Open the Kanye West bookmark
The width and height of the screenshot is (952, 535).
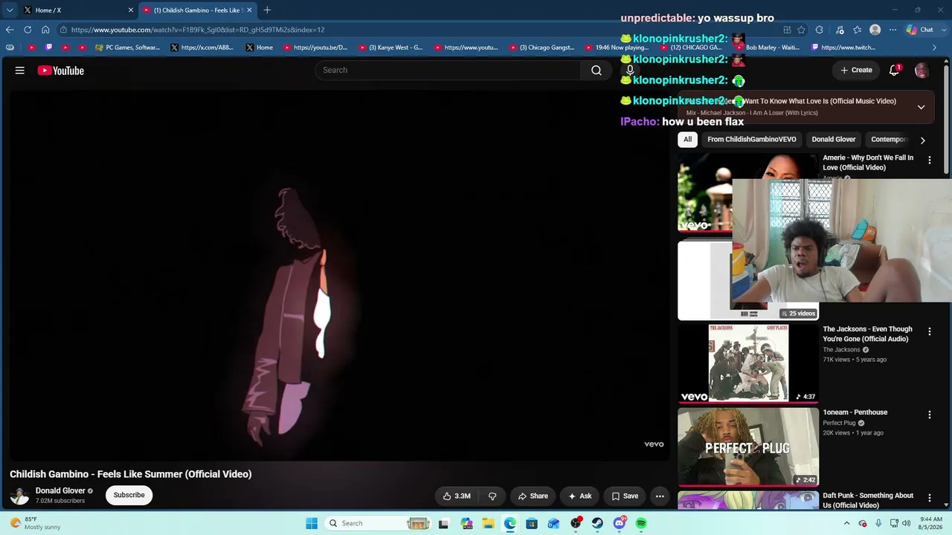coord(390,48)
